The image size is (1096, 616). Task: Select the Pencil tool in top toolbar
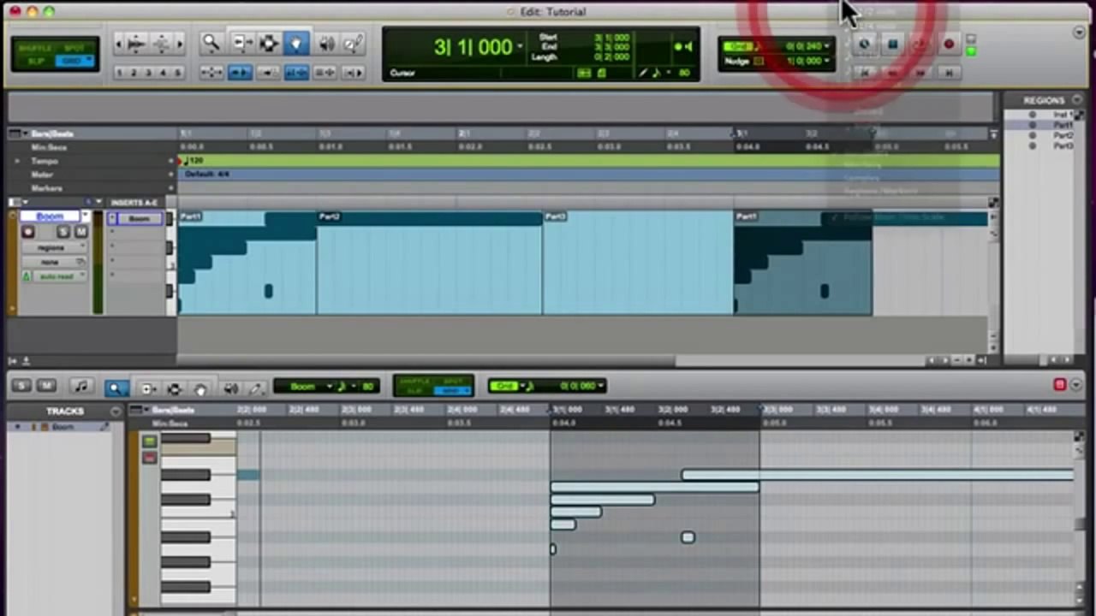pos(352,44)
